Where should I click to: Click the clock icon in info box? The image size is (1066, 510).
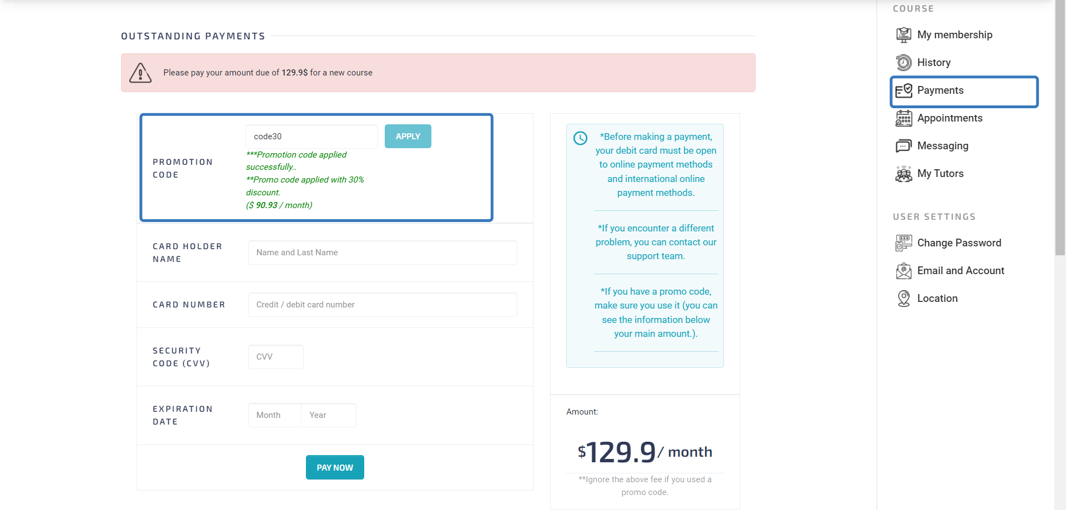[x=580, y=138]
